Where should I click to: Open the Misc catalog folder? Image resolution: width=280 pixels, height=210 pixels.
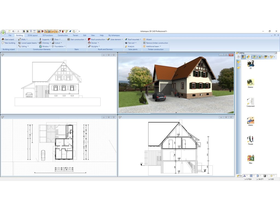coord(250,159)
